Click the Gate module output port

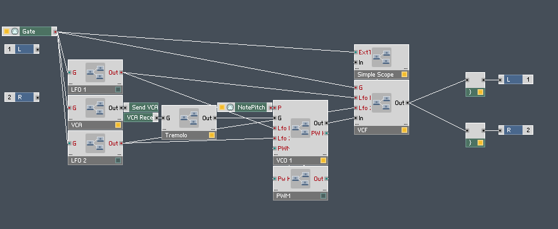[55, 32]
